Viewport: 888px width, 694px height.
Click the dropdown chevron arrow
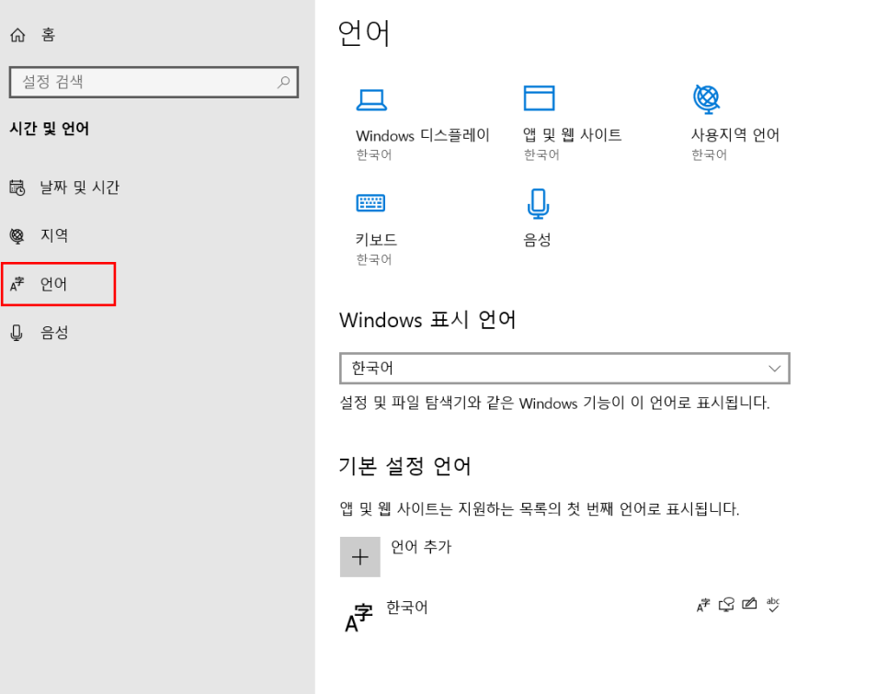(774, 369)
